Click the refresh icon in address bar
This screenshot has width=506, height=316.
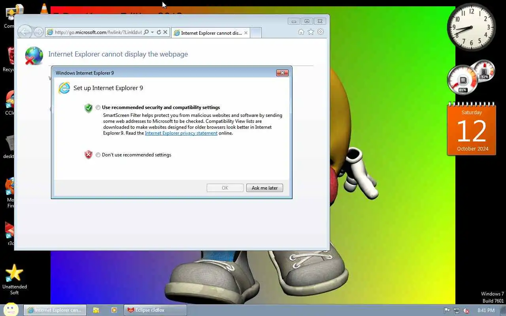pyautogui.click(x=159, y=32)
